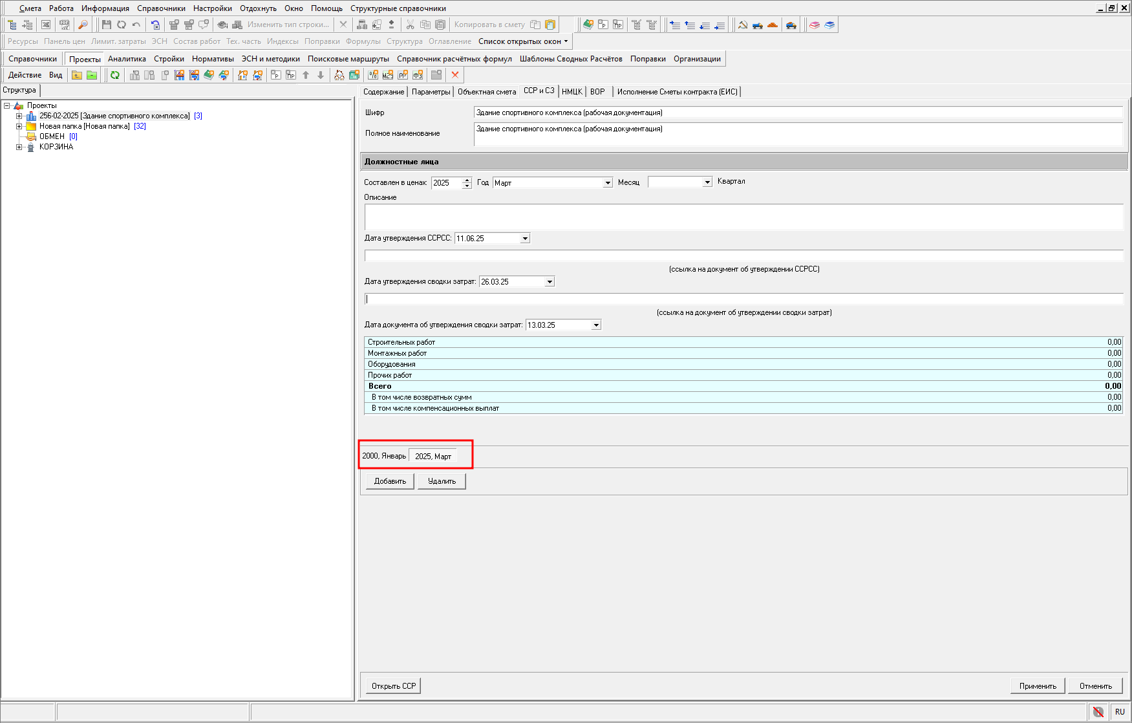1132x723 pixels.
Task: Open the month dropdown showing Март
Action: pos(607,183)
